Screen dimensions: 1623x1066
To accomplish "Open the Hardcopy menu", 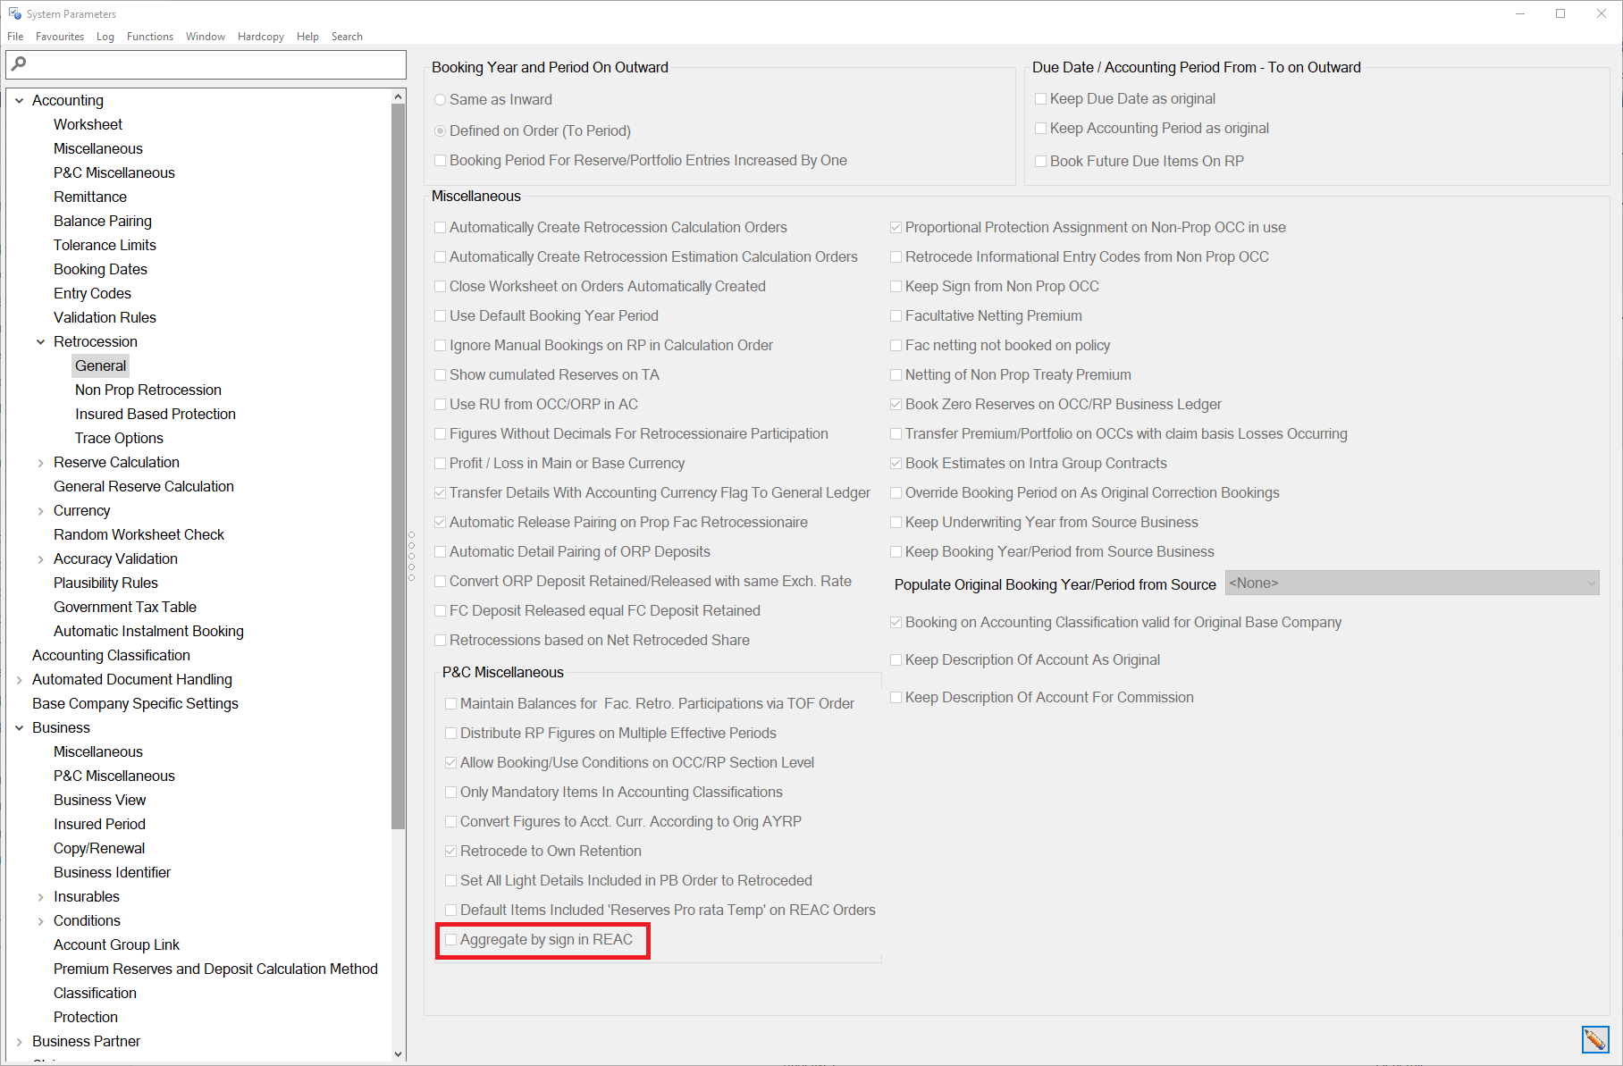I will pos(260,37).
